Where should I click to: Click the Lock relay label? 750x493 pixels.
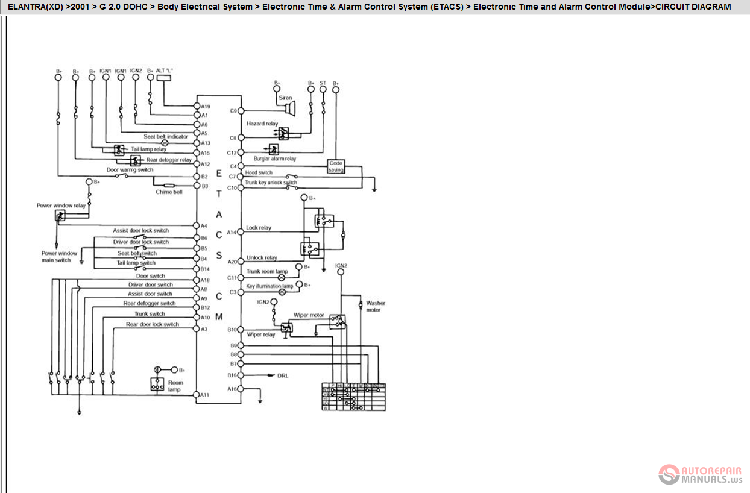point(259,228)
